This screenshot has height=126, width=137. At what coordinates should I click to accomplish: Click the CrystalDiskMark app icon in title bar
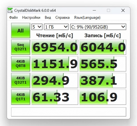pyautogui.click(x=10, y=10)
